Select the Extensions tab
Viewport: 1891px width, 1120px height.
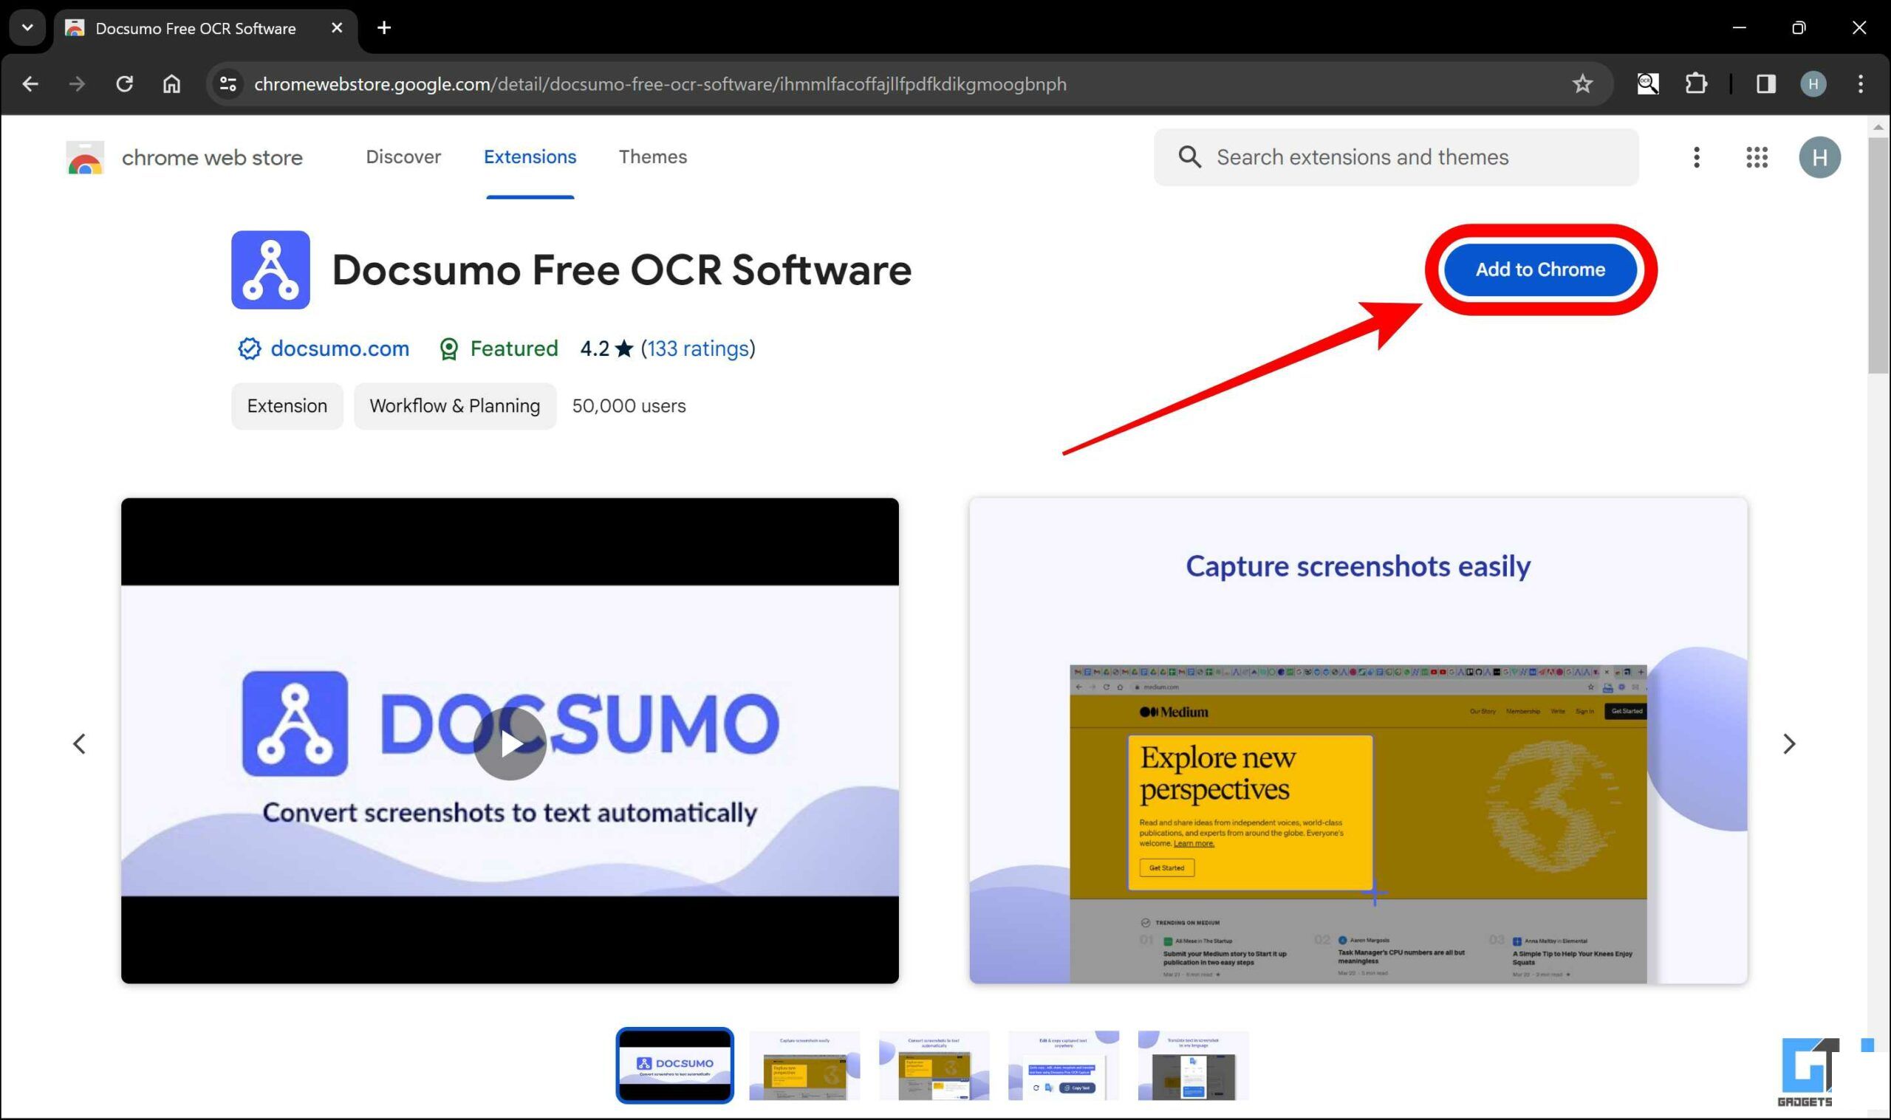click(530, 157)
